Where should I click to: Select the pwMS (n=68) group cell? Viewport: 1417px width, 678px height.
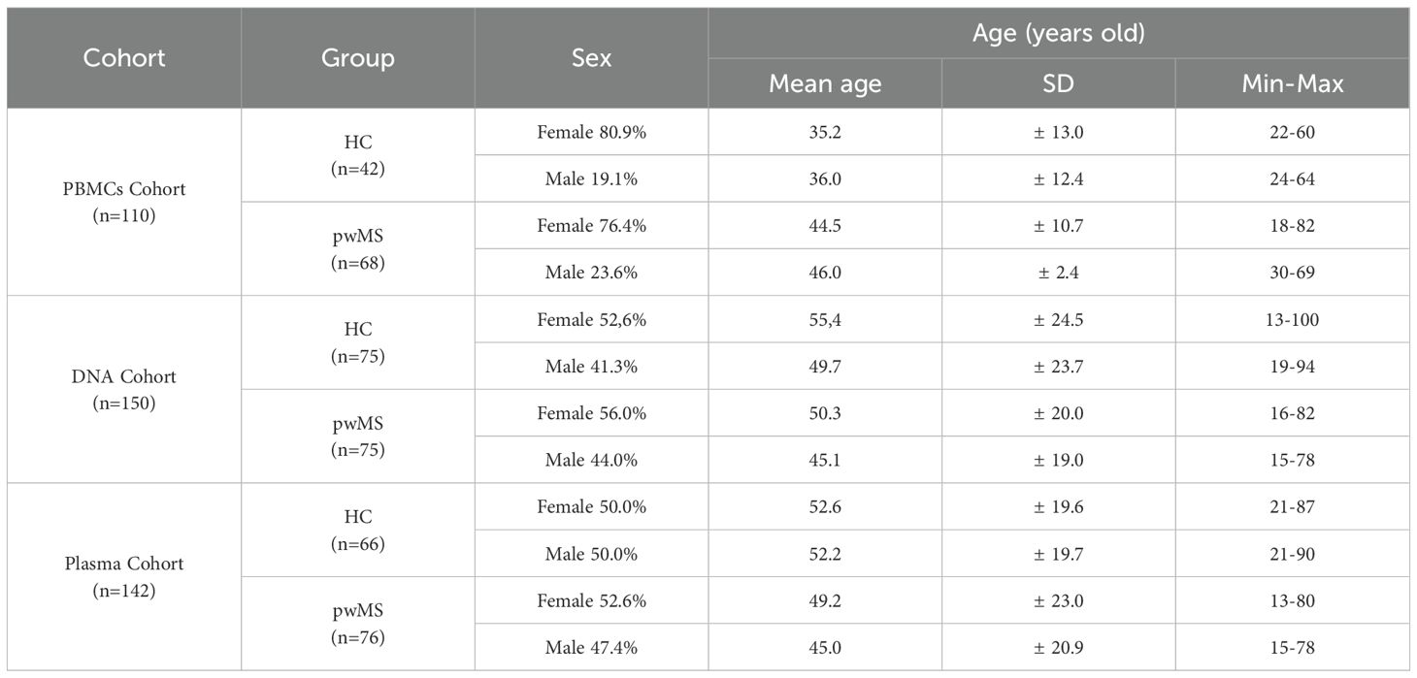point(357,249)
